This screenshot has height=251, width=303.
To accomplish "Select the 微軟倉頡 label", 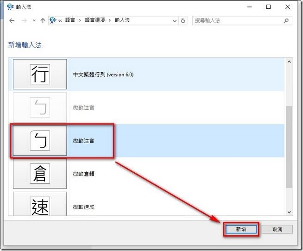I will click(83, 174).
